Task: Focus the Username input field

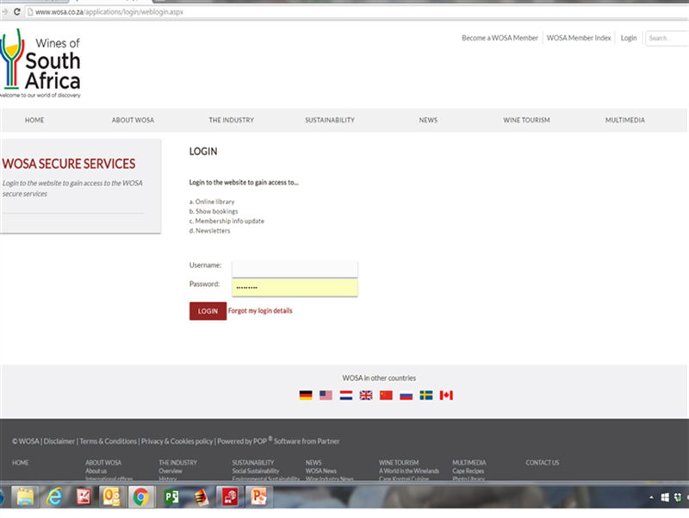Action: 295,269
